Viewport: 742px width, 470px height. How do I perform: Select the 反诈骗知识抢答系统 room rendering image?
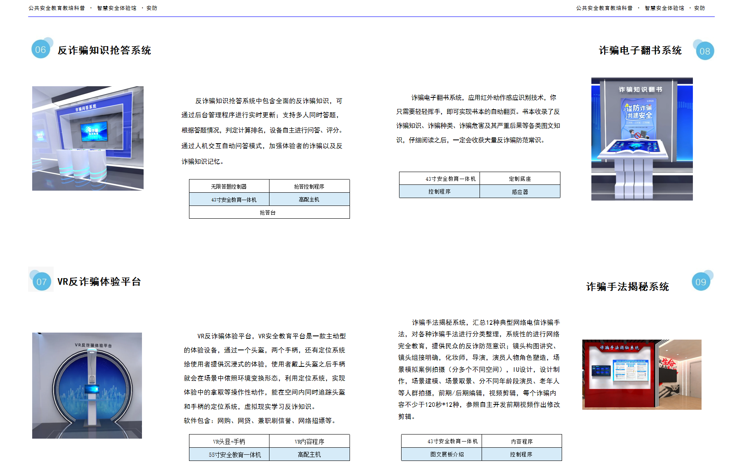click(x=88, y=138)
